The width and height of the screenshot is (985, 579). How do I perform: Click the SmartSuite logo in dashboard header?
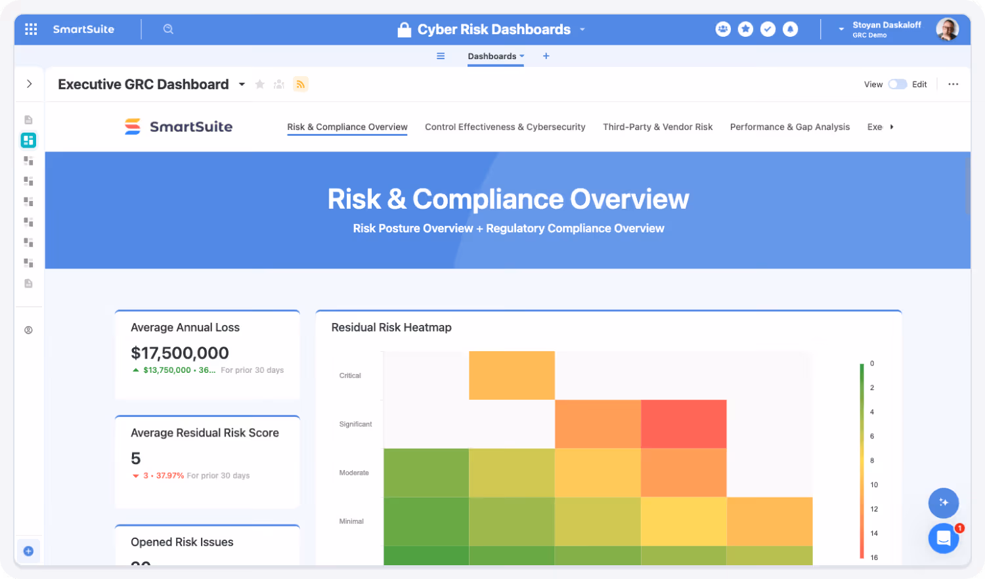tap(179, 127)
